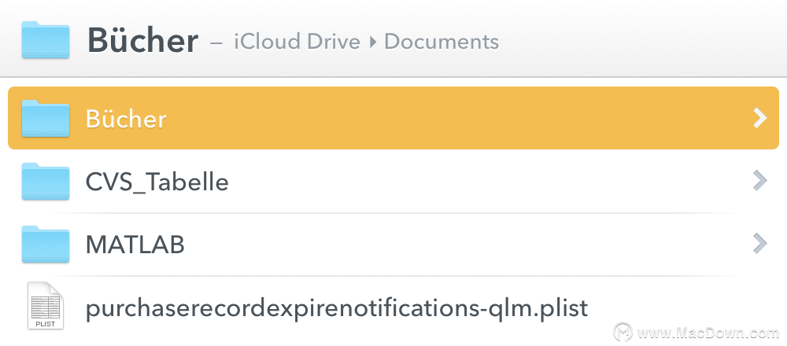
Task: Click the folder icon in the highlighted Bücher row
Action: tap(46, 118)
